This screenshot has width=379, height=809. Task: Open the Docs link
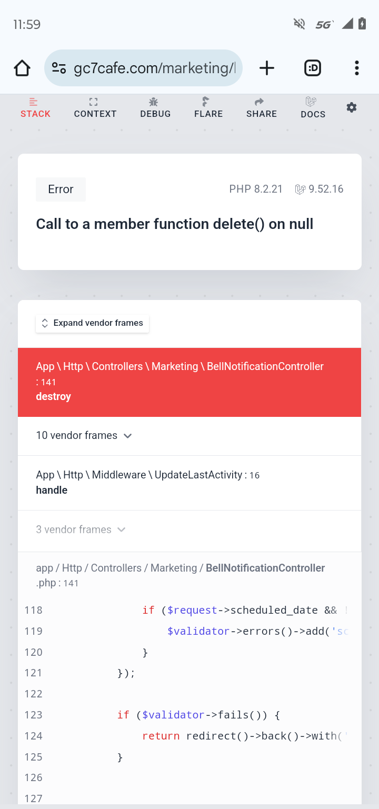313,107
